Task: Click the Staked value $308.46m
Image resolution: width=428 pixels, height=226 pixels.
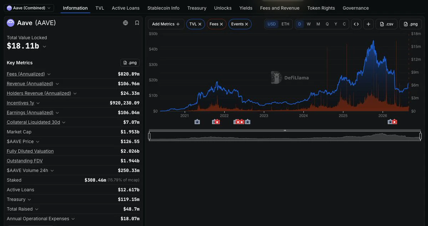Action: click(x=95, y=180)
